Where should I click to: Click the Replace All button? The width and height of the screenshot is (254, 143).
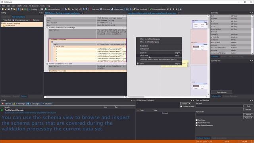pos(248,118)
